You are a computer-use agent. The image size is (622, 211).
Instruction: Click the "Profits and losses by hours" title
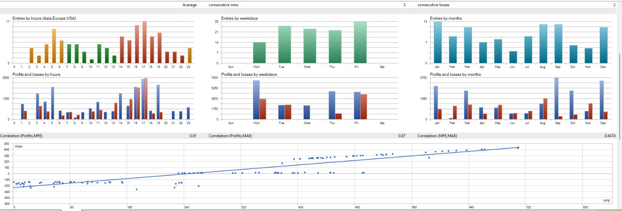tap(36, 74)
